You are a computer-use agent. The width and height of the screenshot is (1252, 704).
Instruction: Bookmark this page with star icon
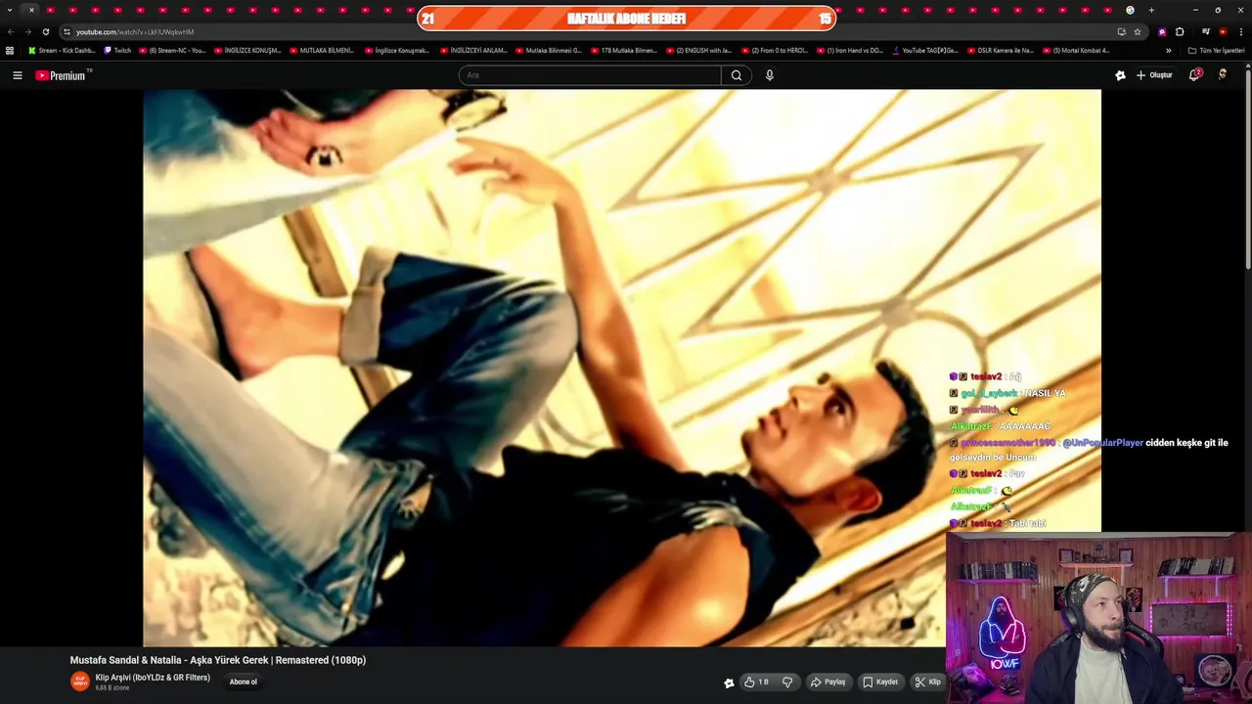(1137, 32)
